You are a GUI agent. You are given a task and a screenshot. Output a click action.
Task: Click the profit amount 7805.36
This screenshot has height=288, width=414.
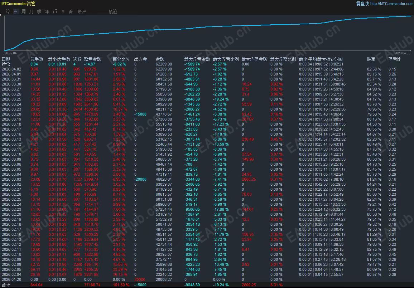(x=91, y=269)
